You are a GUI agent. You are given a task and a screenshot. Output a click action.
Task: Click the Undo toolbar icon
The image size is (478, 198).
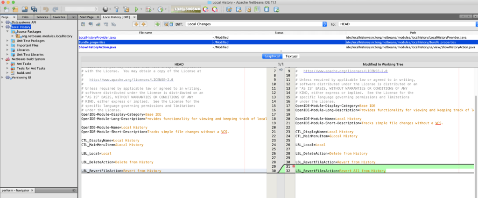click(46, 9)
